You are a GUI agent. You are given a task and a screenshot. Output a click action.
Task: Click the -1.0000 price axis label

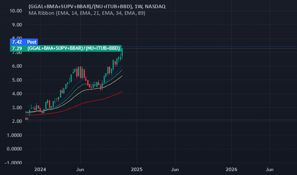13,163
